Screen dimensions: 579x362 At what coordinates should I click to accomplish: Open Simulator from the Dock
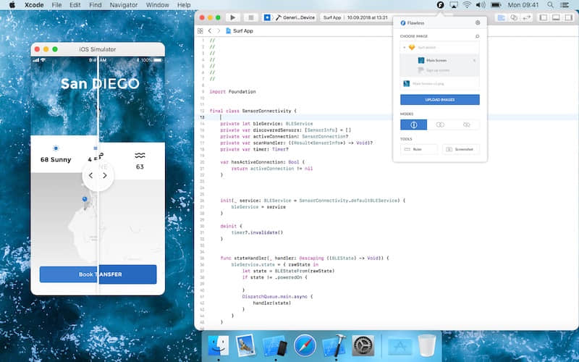coord(274,346)
